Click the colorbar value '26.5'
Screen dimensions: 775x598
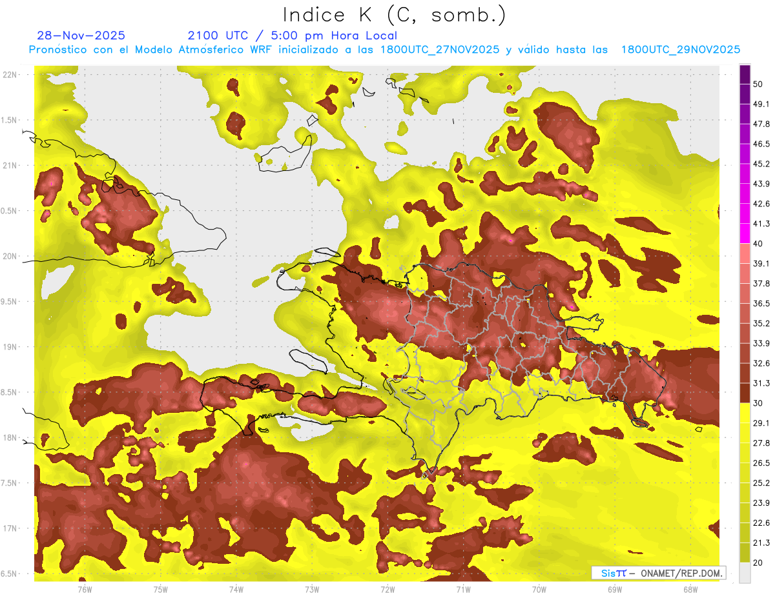(x=761, y=463)
